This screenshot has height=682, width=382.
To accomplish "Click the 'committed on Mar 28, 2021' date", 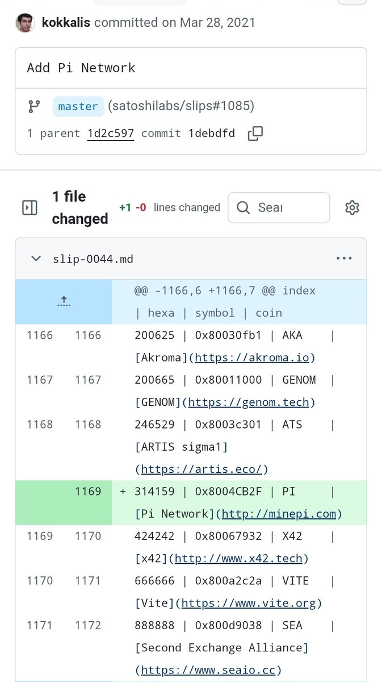I will [175, 23].
